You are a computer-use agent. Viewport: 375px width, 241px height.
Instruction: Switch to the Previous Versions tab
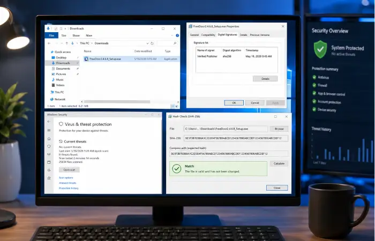click(260, 35)
